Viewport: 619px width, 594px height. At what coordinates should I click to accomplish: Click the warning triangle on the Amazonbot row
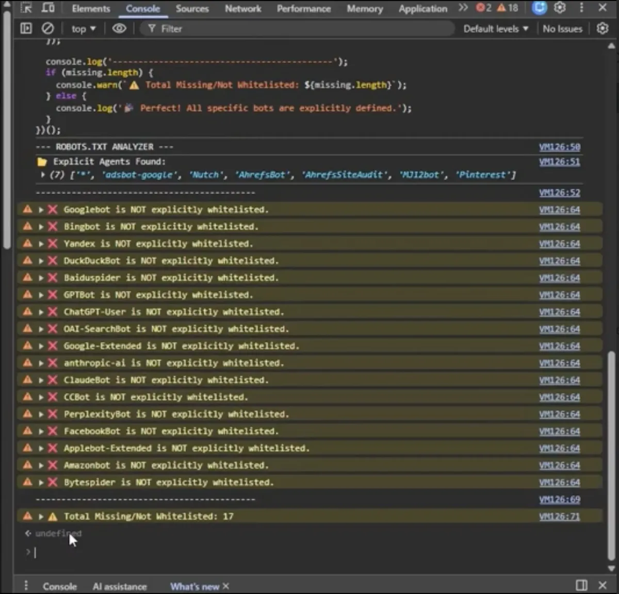[x=27, y=465]
